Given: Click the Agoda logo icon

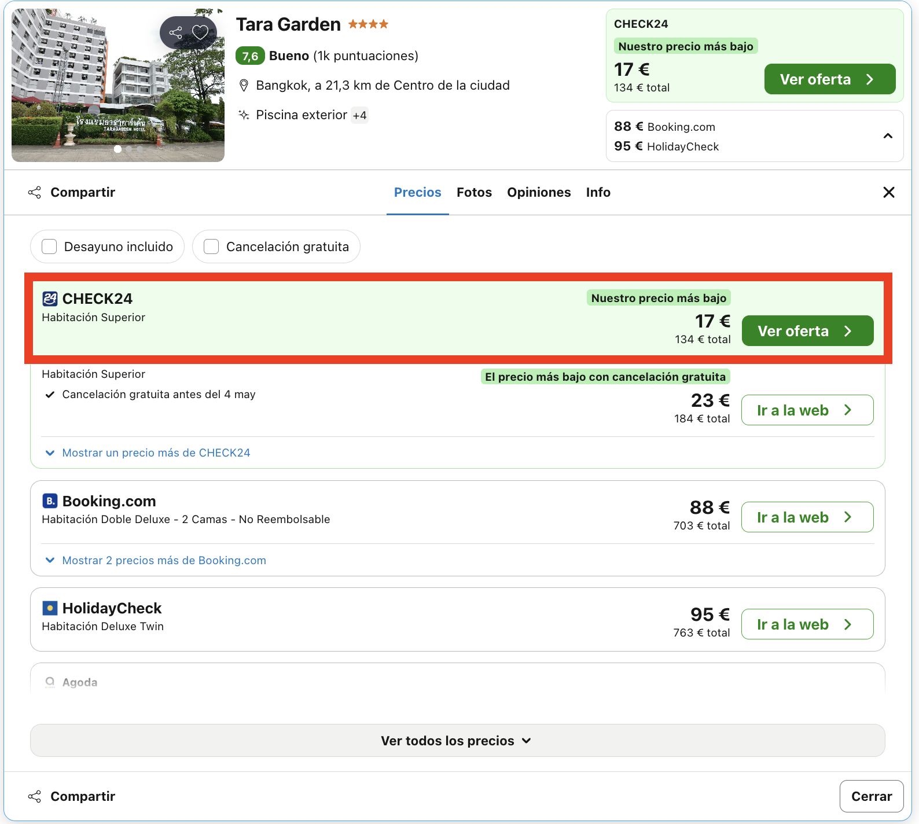Looking at the screenshot, I should [x=50, y=682].
